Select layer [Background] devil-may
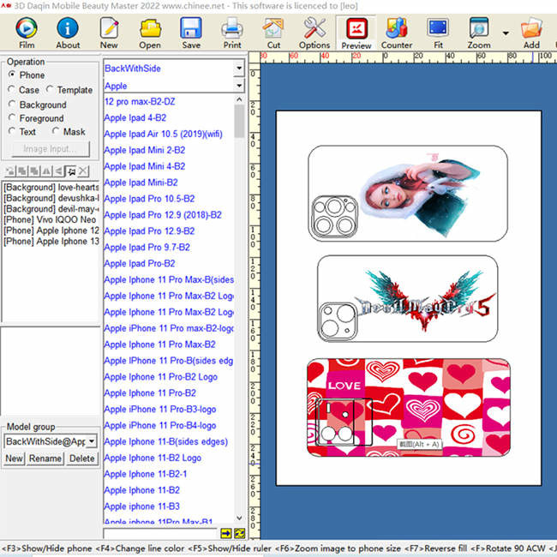This screenshot has width=557, height=557. point(51,209)
